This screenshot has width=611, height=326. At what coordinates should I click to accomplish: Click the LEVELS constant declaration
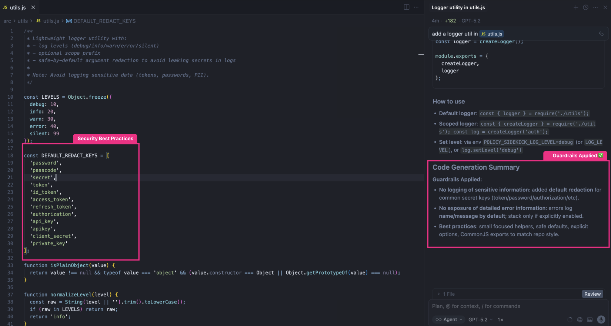(50, 97)
